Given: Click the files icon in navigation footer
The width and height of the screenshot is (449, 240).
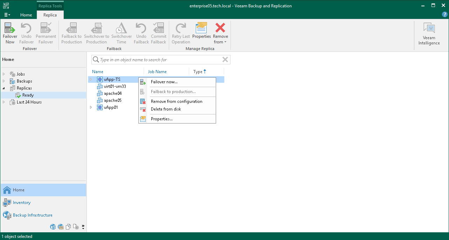Looking at the screenshot, I should (x=68, y=227).
